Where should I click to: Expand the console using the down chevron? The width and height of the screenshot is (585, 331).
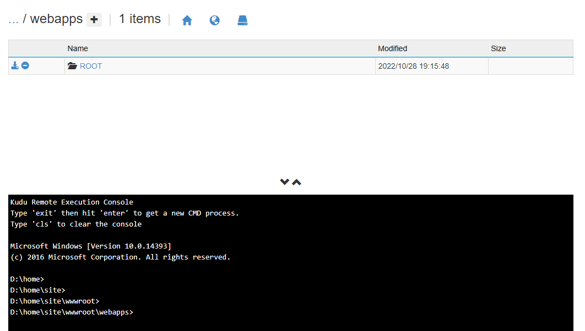tap(284, 181)
